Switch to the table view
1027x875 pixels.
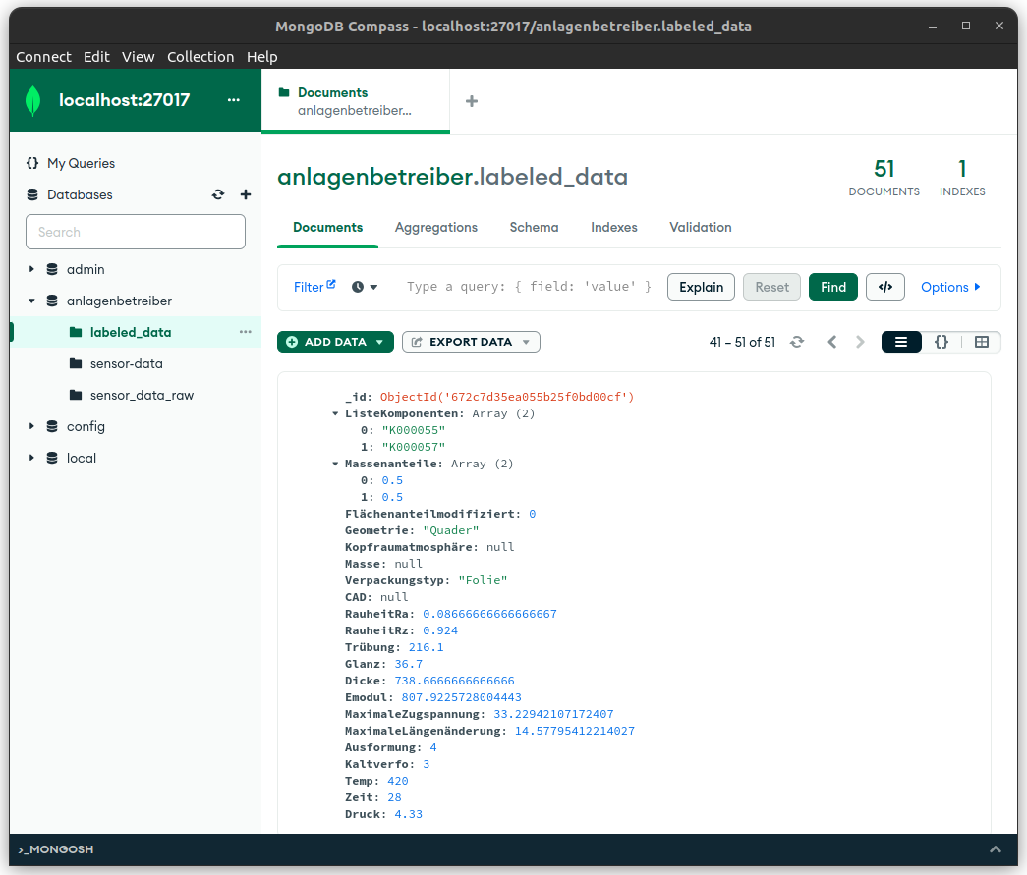tap(981, 343)
